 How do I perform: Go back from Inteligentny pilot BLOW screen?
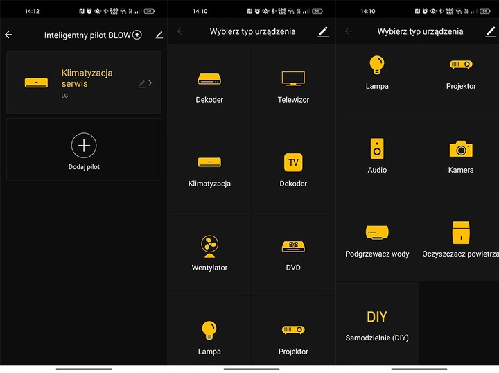pyautogui.click(x=9, y=35)
